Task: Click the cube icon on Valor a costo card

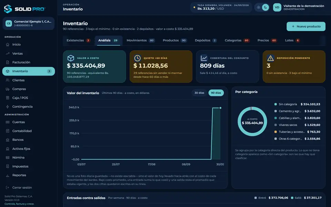Action: (71, 58)
